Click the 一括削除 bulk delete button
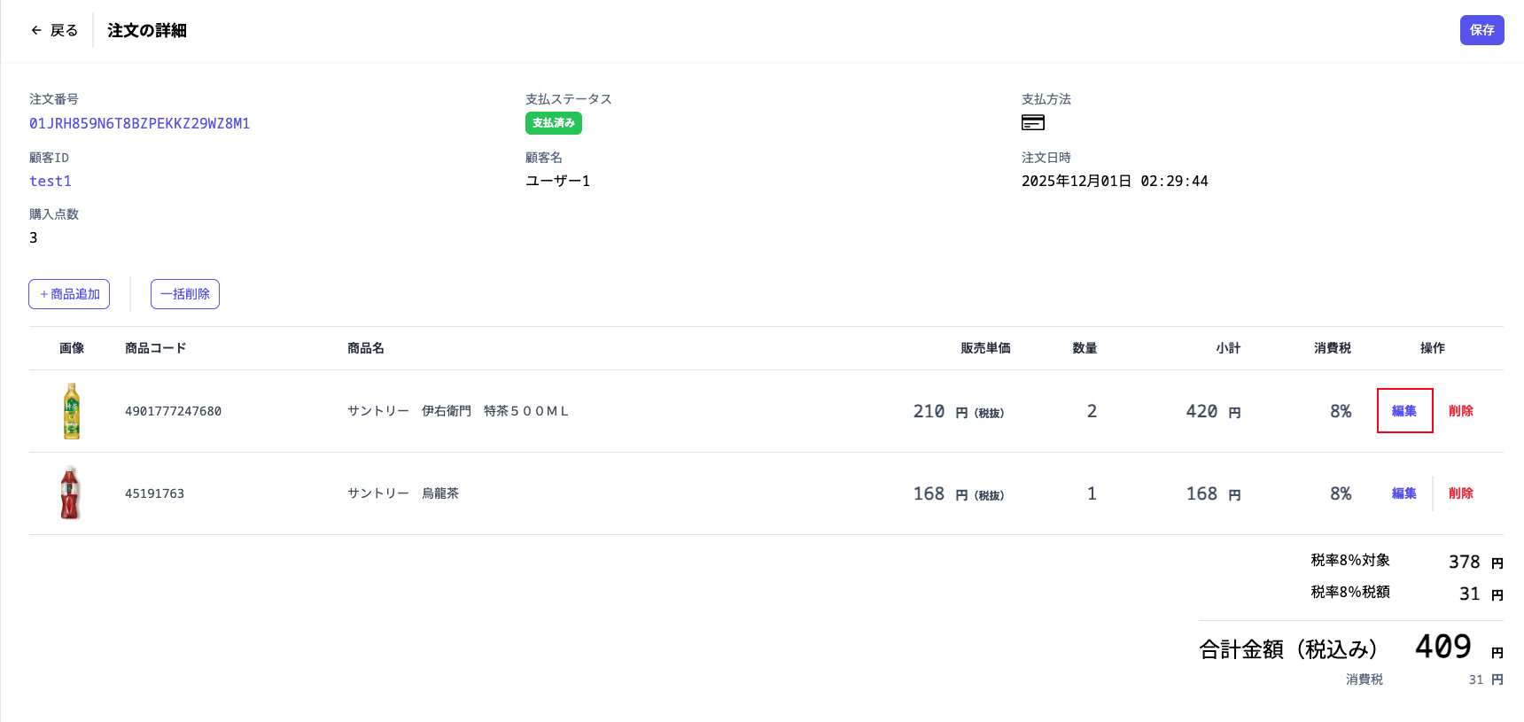This screenshot has width=1524, height=722. tap(185, 294)
